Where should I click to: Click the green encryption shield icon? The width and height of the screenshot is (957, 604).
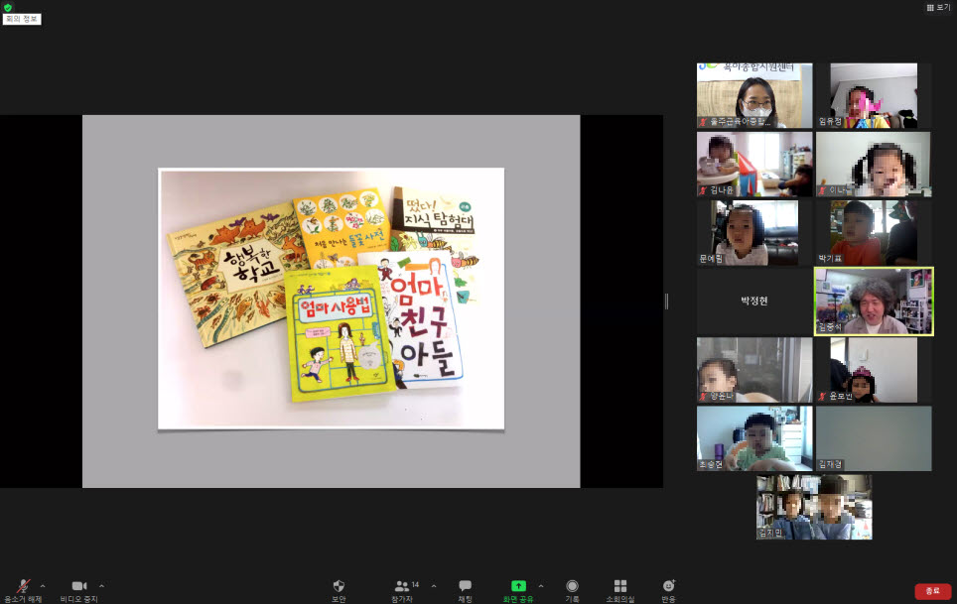7,7
